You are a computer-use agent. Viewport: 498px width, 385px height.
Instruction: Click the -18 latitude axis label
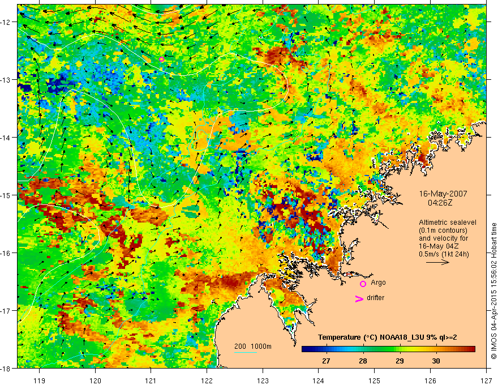tap(6, 368)
